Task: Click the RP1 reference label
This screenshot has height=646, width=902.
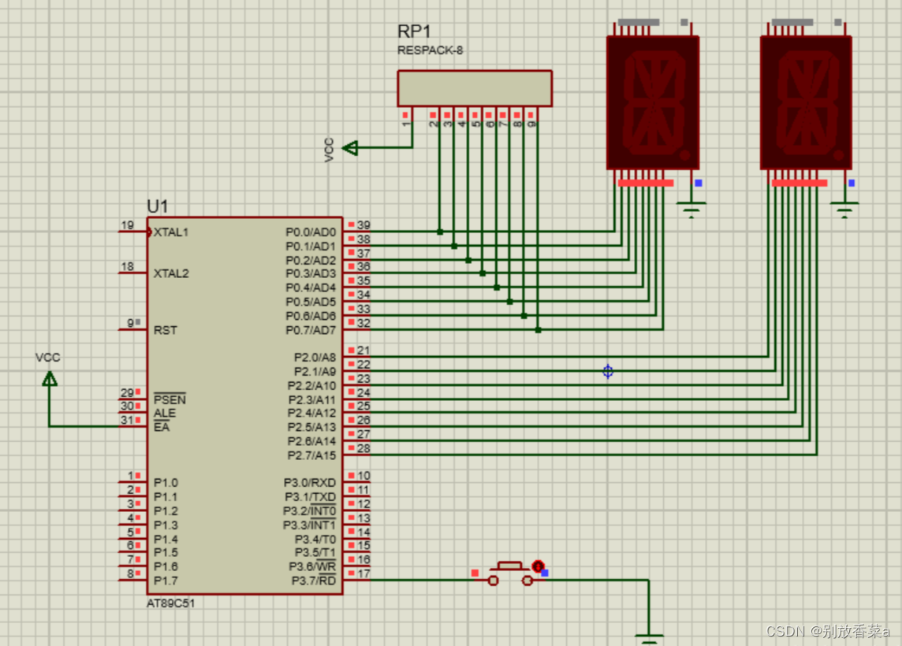Action: coord(414,31)
